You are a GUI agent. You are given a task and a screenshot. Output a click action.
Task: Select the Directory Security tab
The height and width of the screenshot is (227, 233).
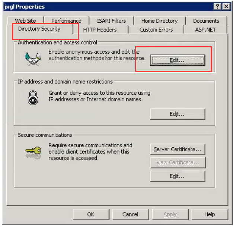(x=39, y=29)
